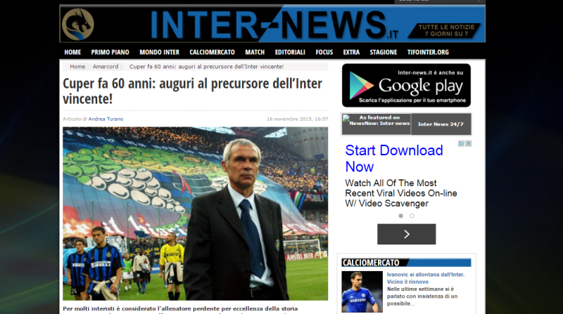Select the first ad carousel dot
The height and width of the screenshot is (314, 563).
click(400, 216)
